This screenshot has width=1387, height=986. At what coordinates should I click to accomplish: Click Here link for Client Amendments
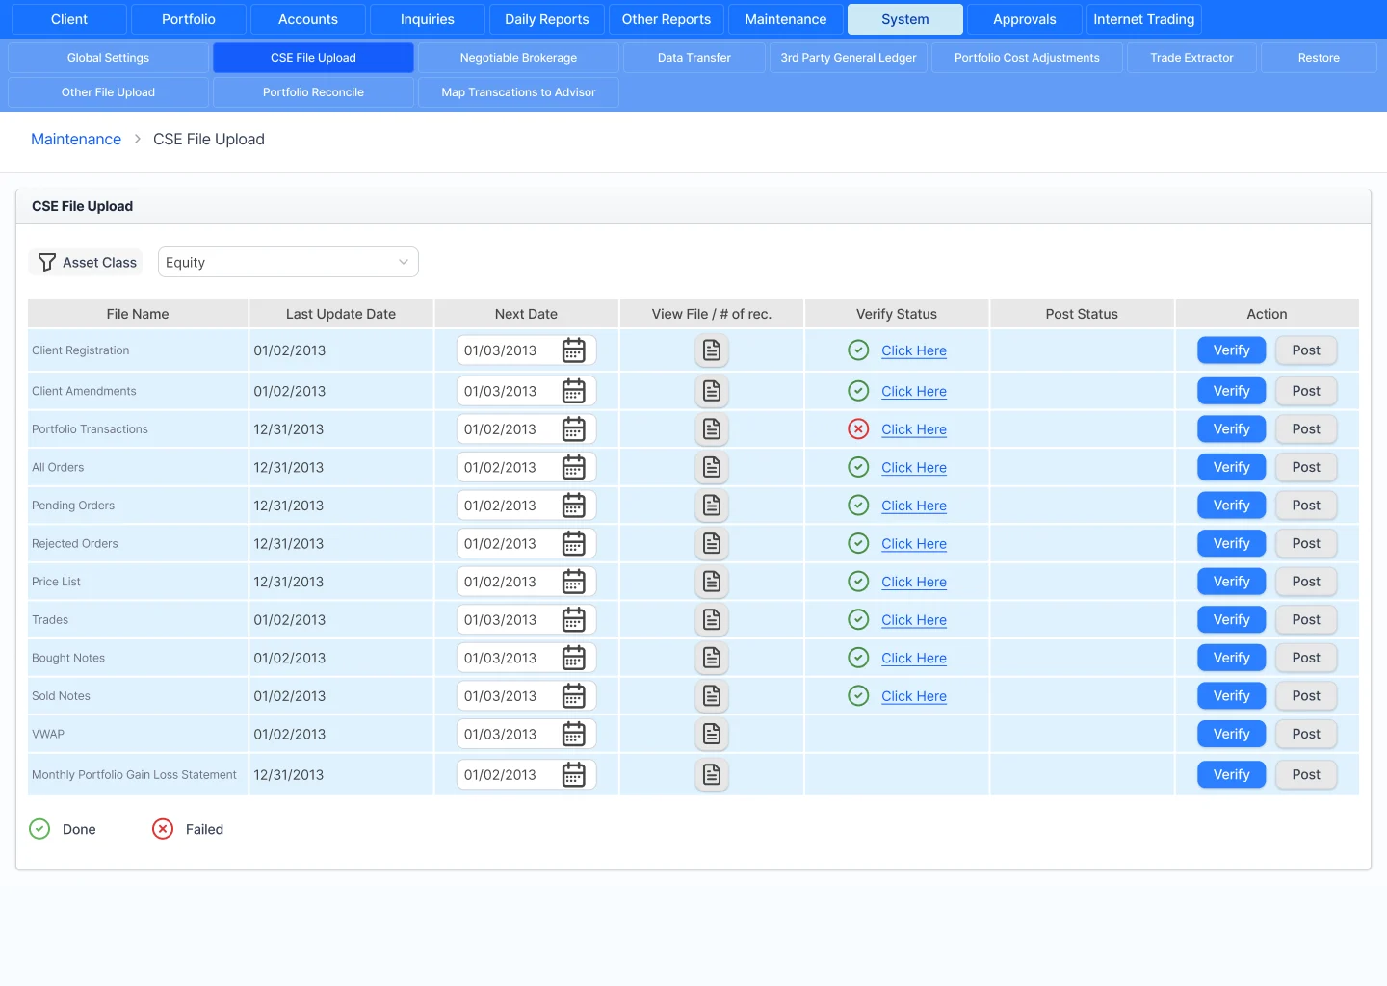pyautogui.click(x=914, y=391)
